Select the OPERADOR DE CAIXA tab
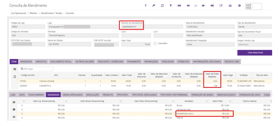Viewport: 279px width, 126px height. click(250, 95)
